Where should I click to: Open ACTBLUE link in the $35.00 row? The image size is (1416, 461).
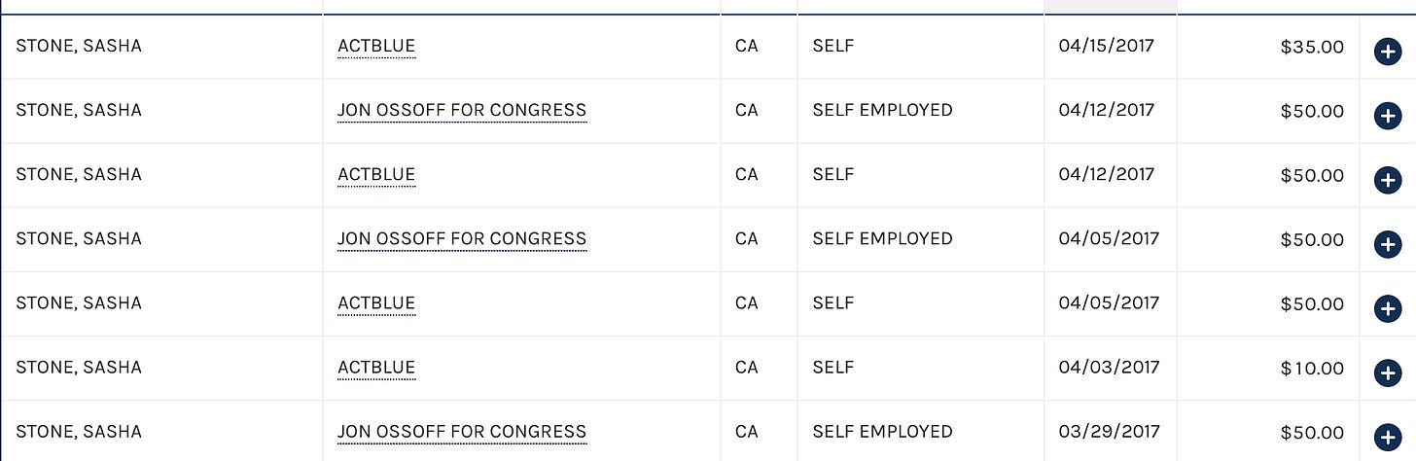click(x=376, y=47)
